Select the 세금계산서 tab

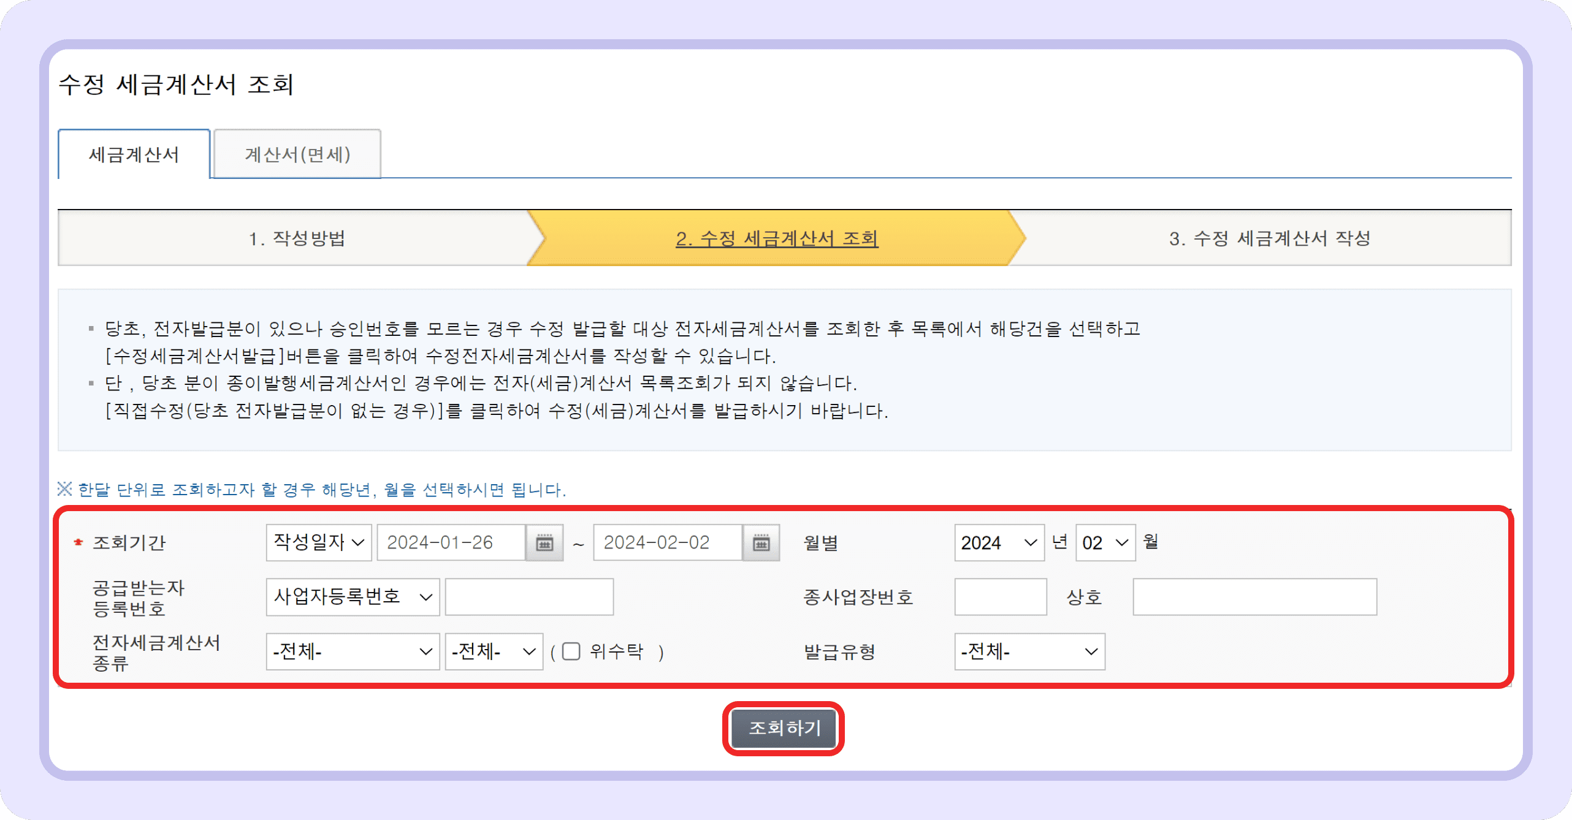(134, 154)
